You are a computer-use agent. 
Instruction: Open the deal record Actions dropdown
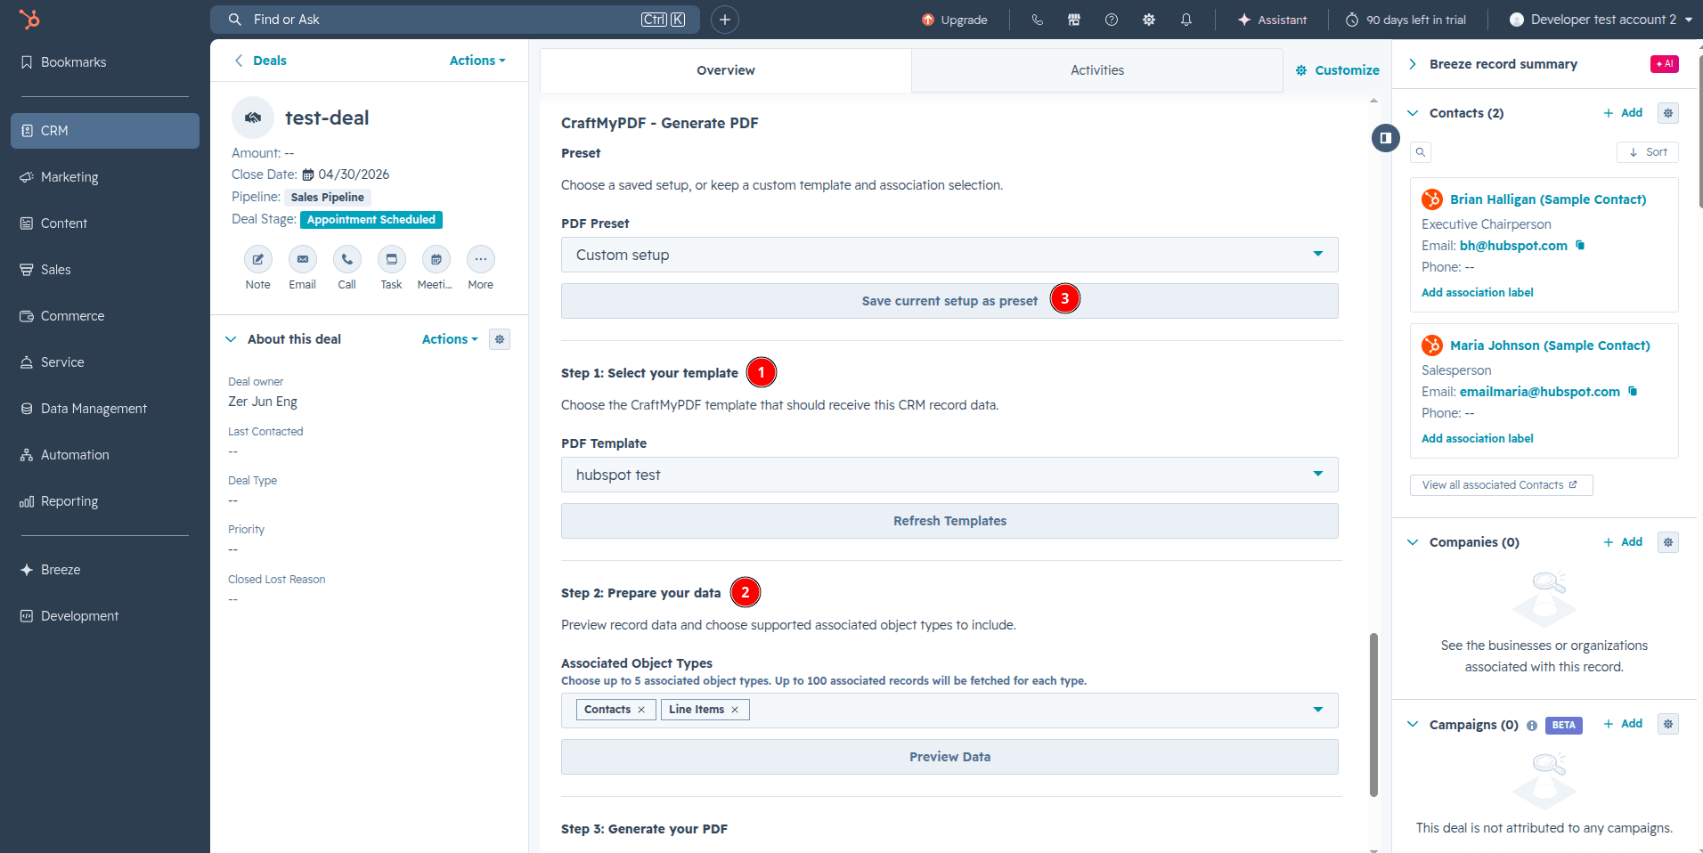click(x=477, y=61)
